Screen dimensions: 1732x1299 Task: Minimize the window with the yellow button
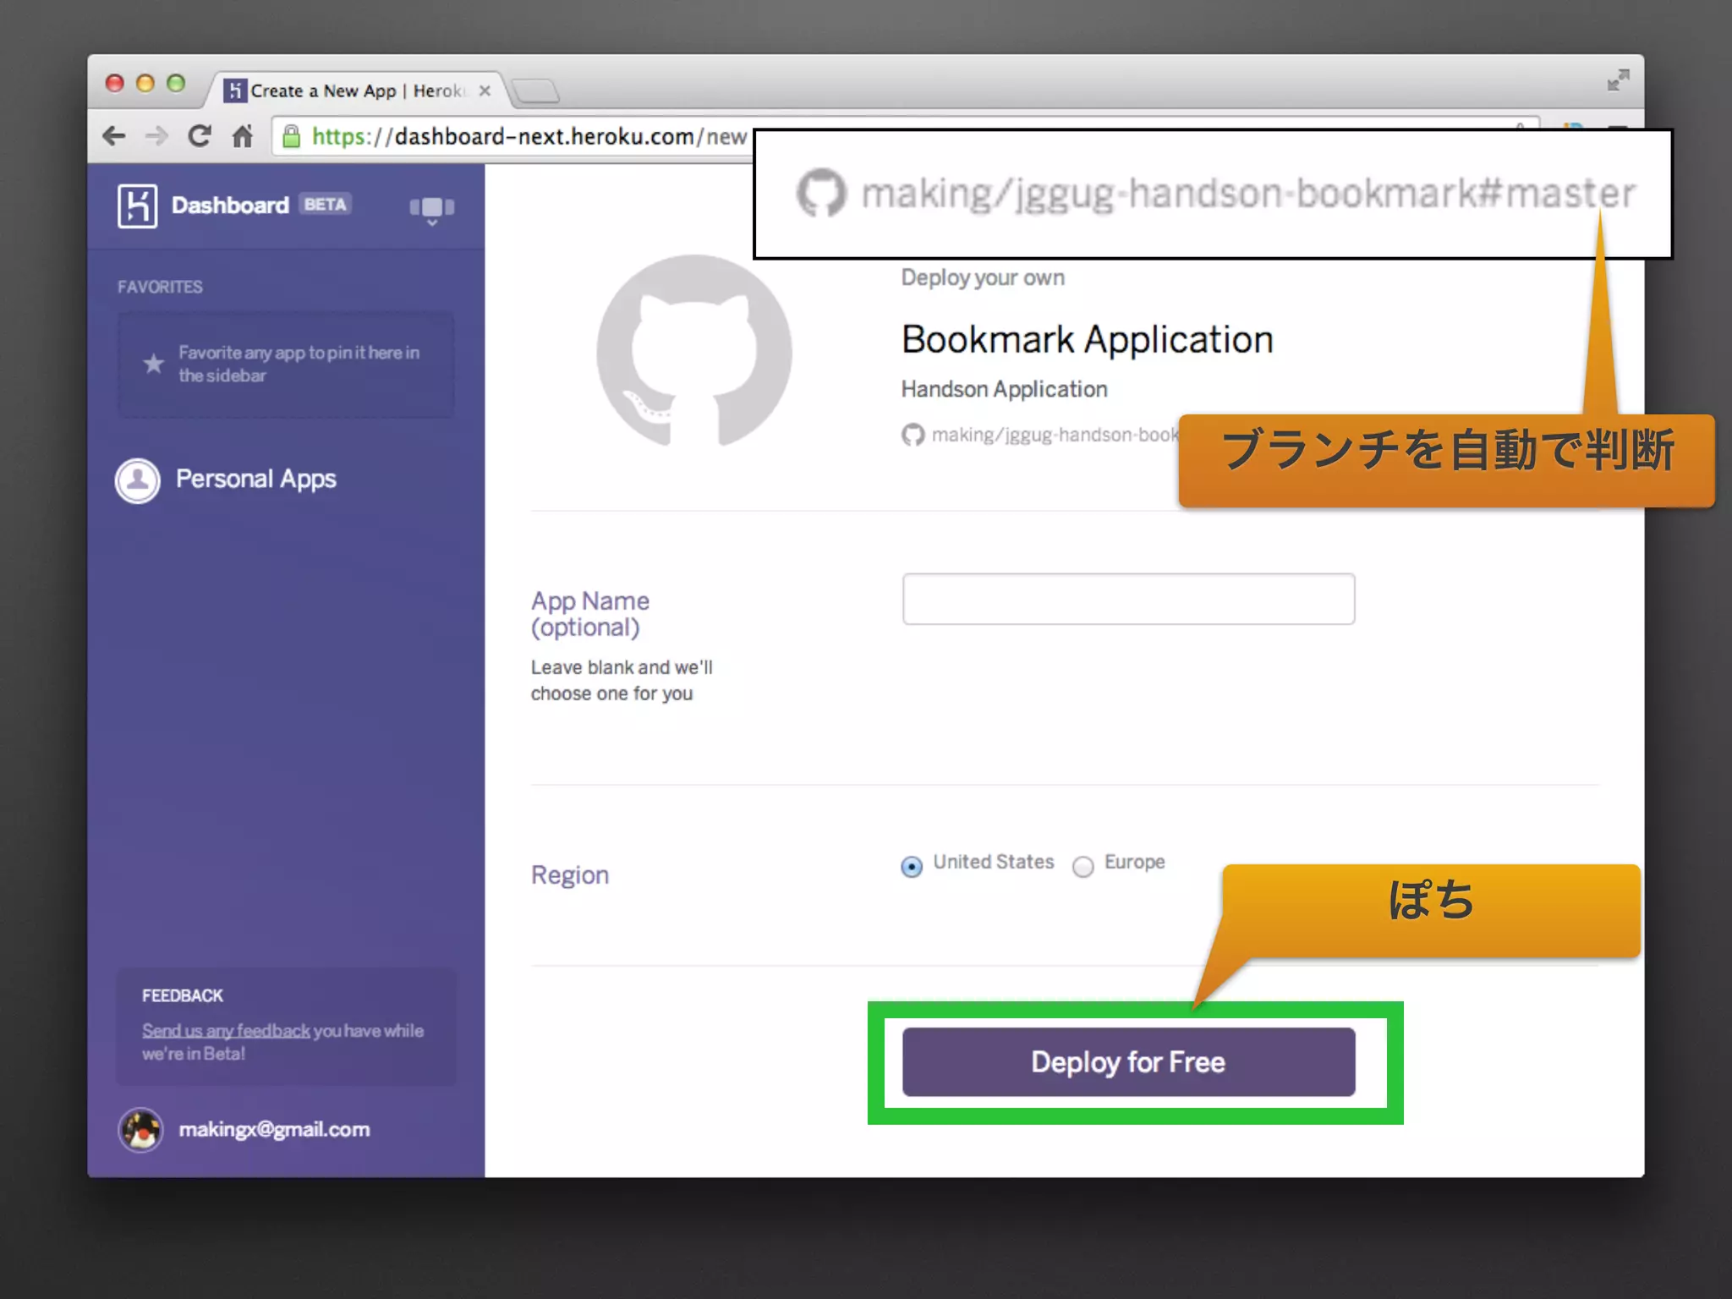[x=145, y=83]
